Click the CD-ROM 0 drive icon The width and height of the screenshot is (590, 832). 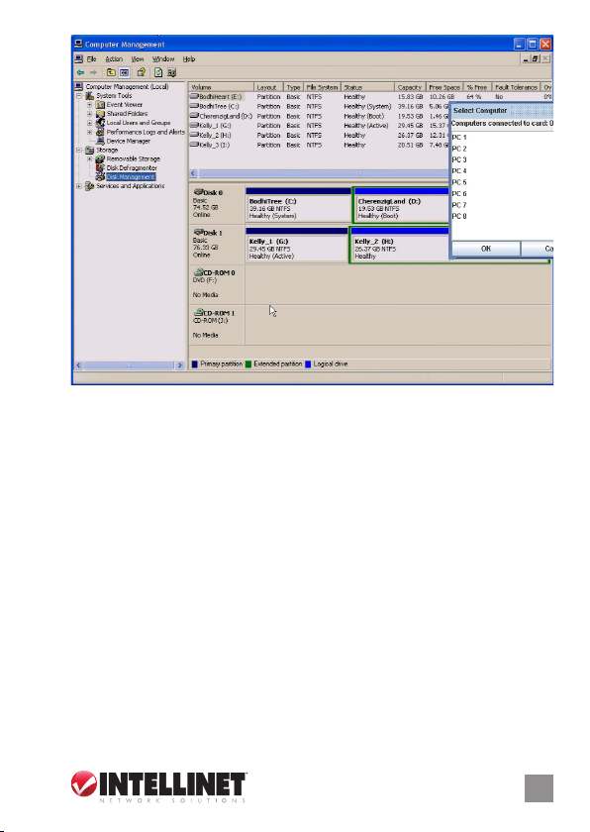coord(199,272)
